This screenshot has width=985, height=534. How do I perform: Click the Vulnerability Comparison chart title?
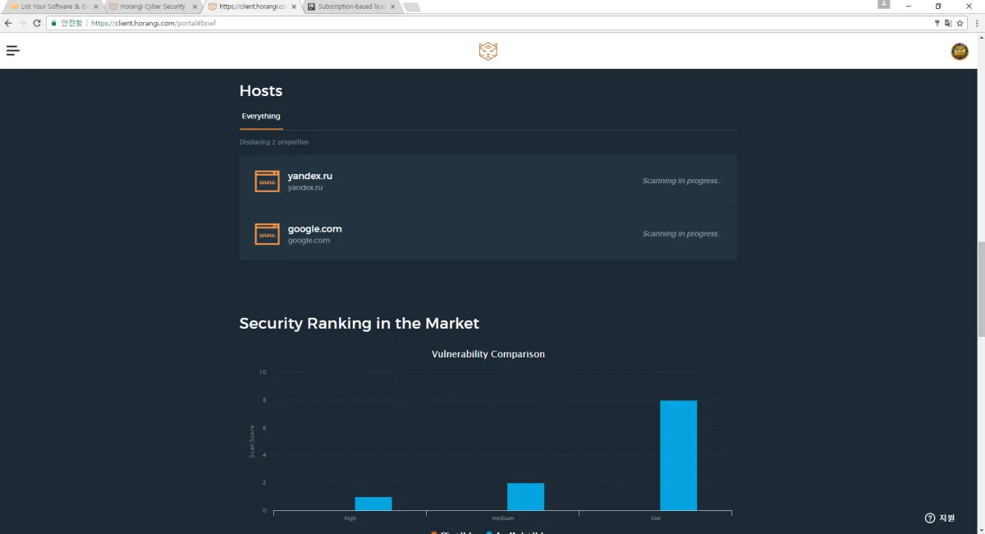point(488,354)
